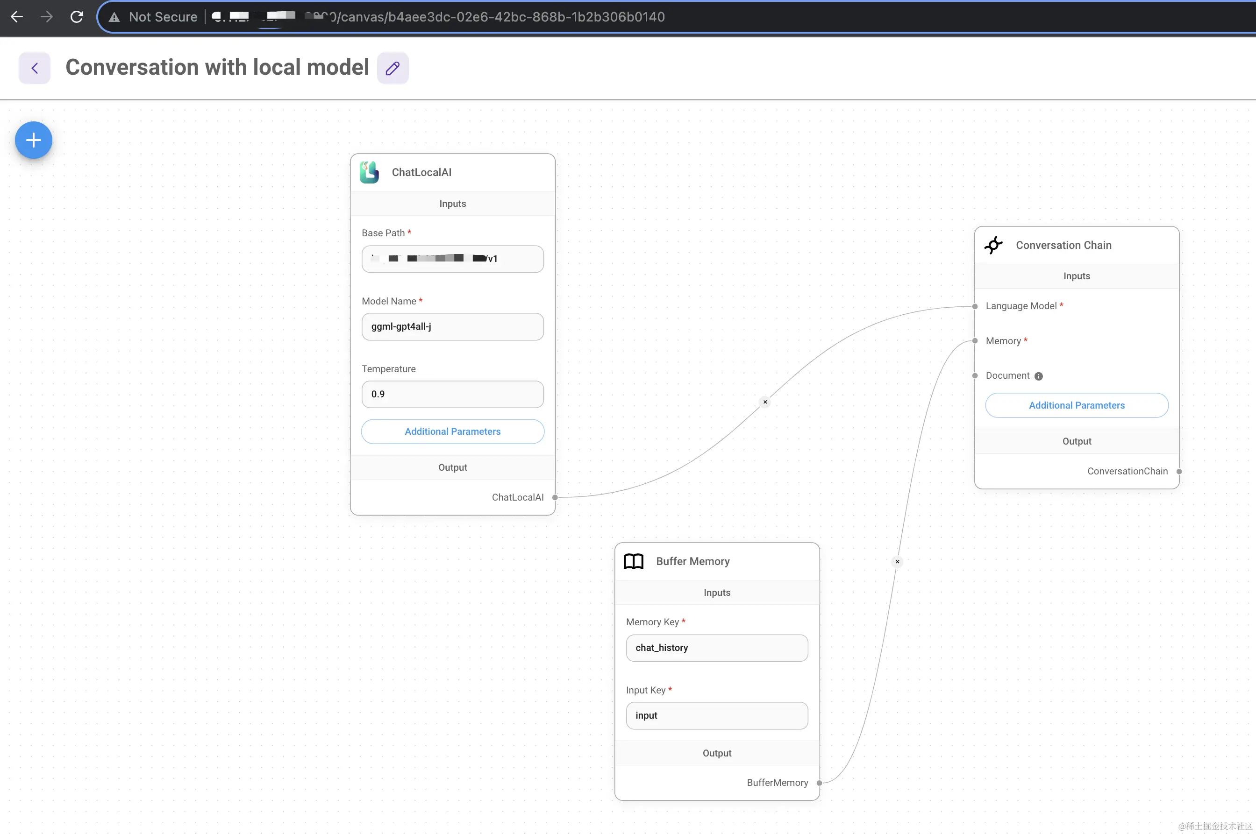Click the Inputs header of Buffer Memory node
Screen dimensions: 1256x834
coord(717,593)
